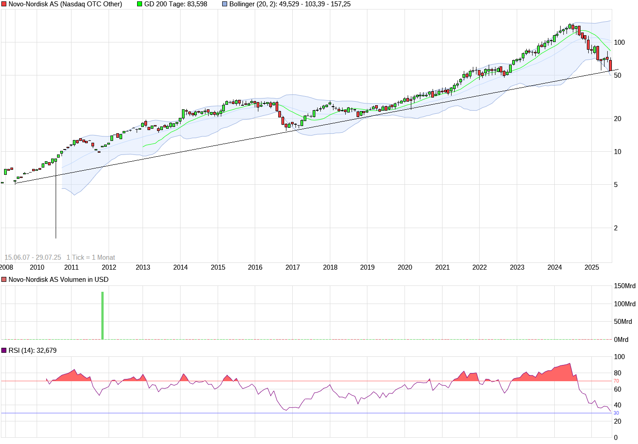Click the 2024 label on the time axis

click(x=555, y=267)
